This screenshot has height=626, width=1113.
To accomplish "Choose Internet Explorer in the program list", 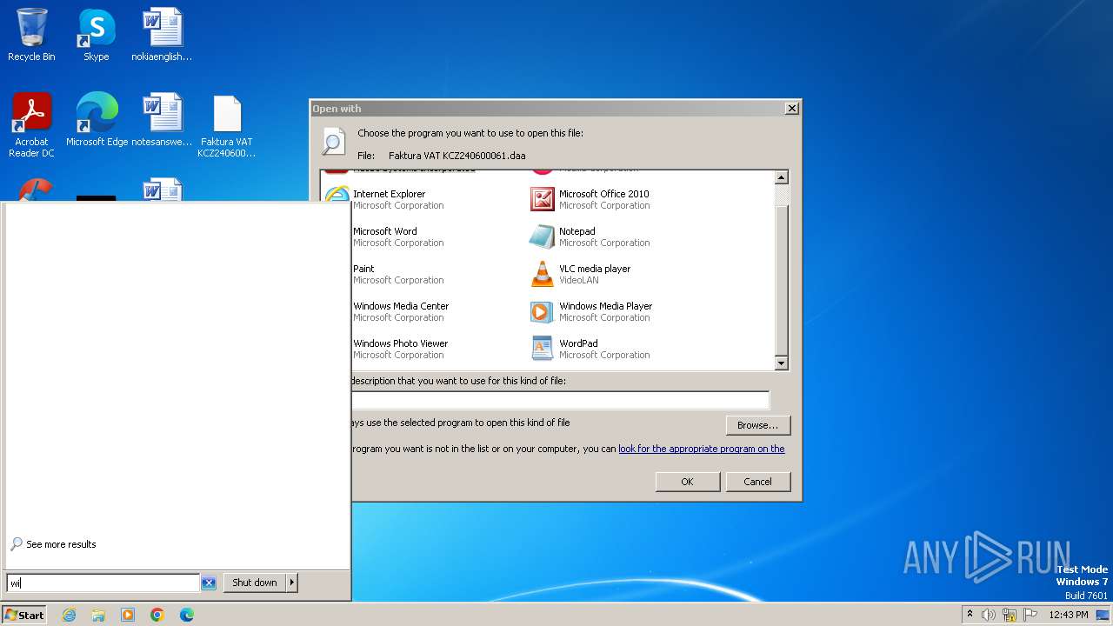I will coord(389,199).
